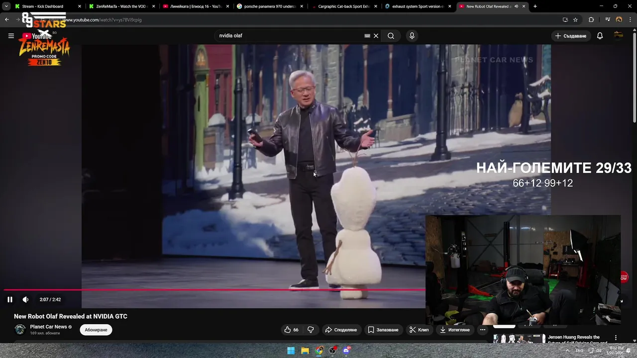The width and height of the screenshot is (637, 358).
Task: Download video using Изтегляне button
Action: 455,330
